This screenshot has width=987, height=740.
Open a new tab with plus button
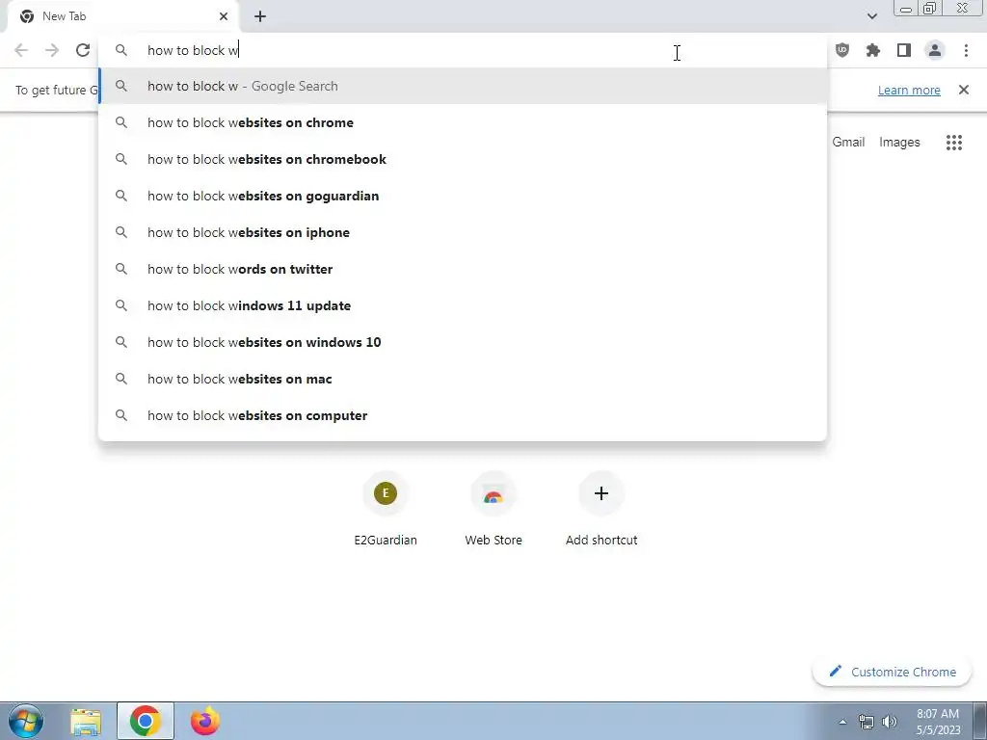tap(260, 16)
